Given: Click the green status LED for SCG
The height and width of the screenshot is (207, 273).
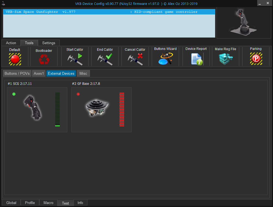Looking at the screenshot, I should coord(14,94).
